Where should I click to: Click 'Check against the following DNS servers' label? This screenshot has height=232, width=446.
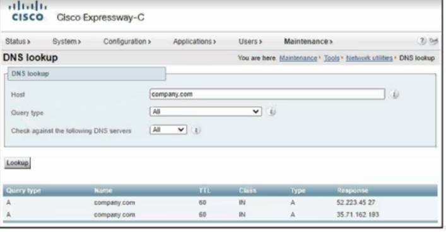[x=71, y=131]
